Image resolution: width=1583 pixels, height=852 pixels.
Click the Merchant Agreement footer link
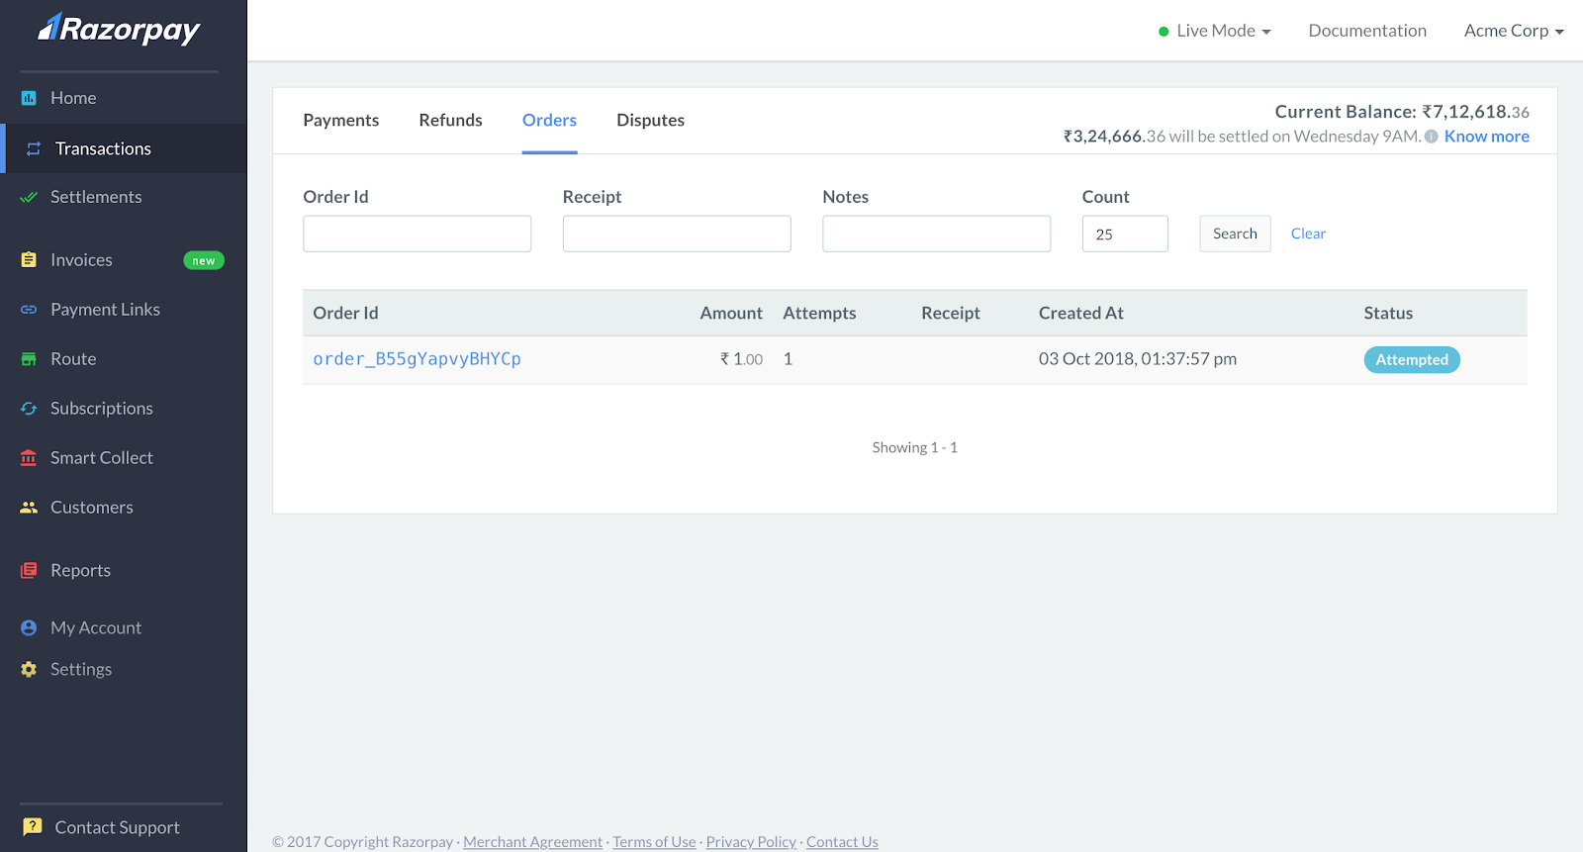(532, 841)
